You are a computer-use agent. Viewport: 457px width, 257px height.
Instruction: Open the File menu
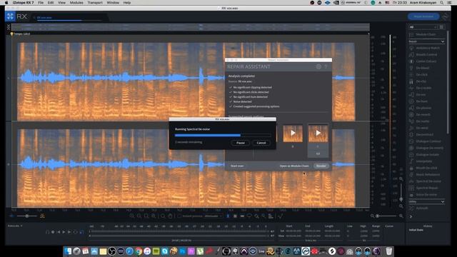(x=41, y=3)
